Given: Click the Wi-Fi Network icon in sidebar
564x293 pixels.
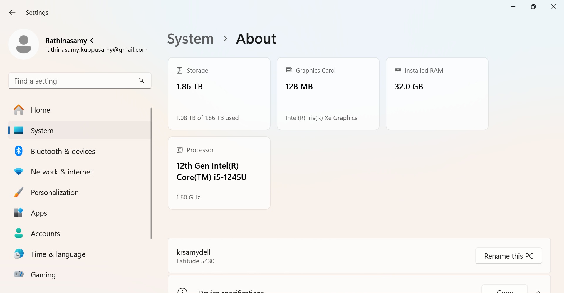Looking at the screenshot, I should tap(19, 172).
